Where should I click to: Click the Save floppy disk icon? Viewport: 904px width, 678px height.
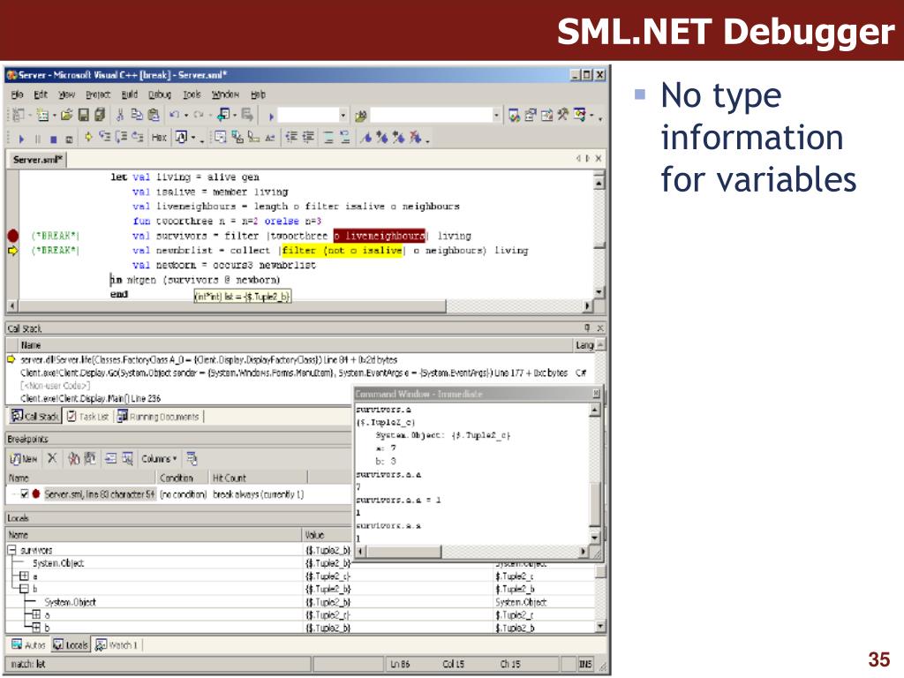[84, 116]
